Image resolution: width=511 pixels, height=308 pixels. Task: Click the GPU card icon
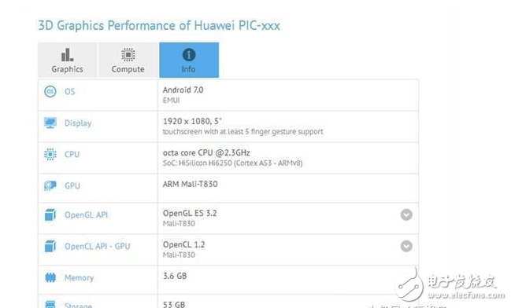pos(50,185)
